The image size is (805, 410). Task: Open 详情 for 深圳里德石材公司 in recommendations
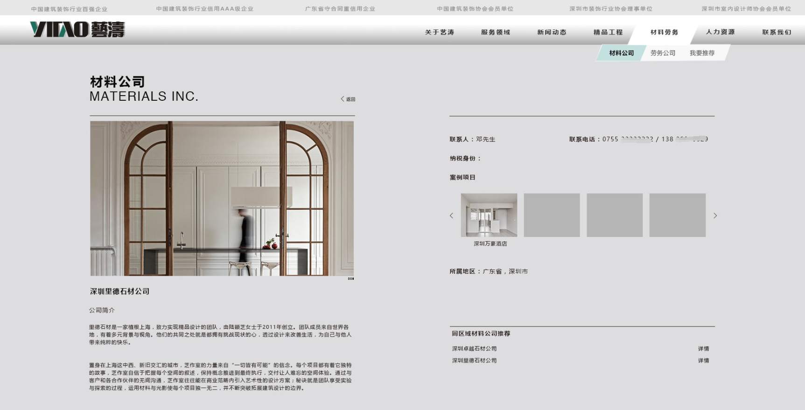[704, 361]
